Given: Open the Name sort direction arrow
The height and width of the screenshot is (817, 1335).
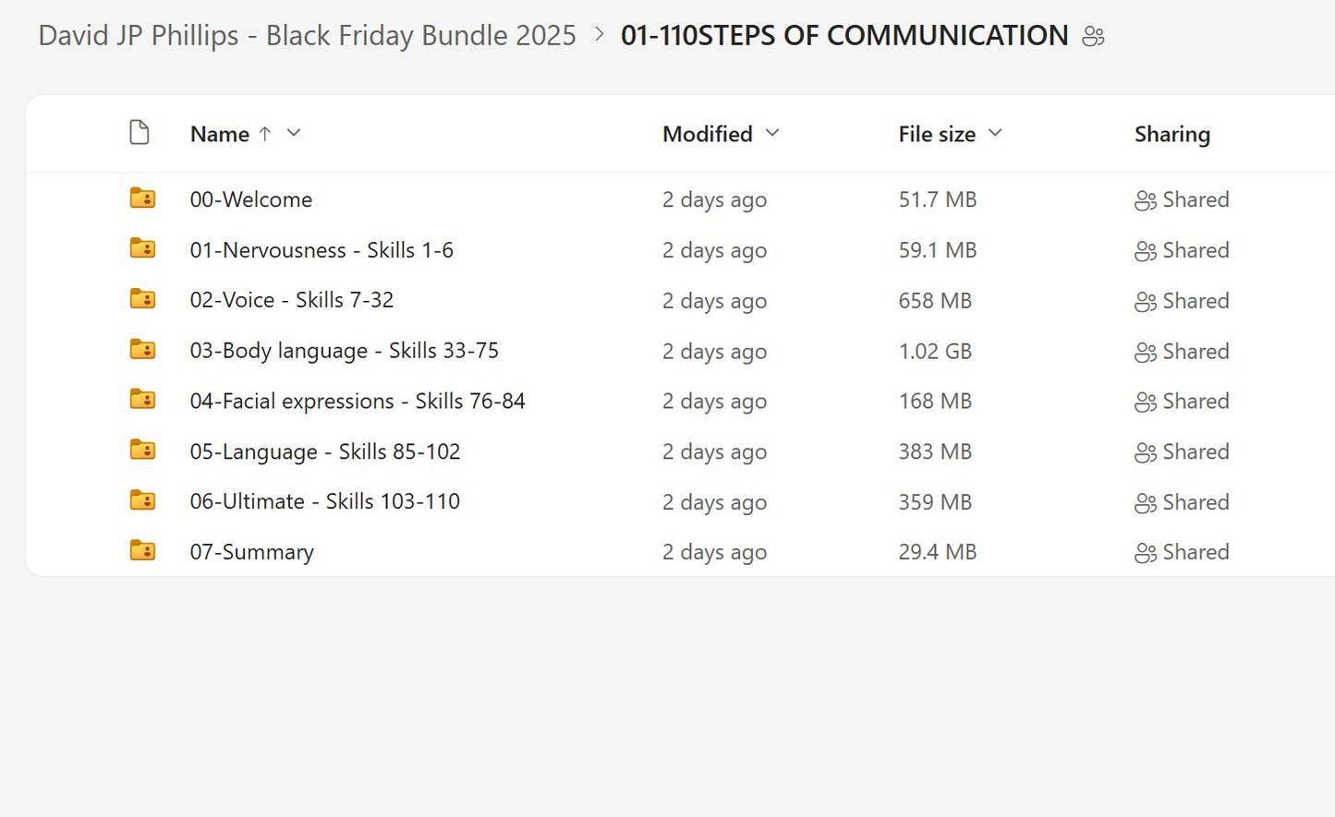Looking at the screenshot, I should (265, 133).
